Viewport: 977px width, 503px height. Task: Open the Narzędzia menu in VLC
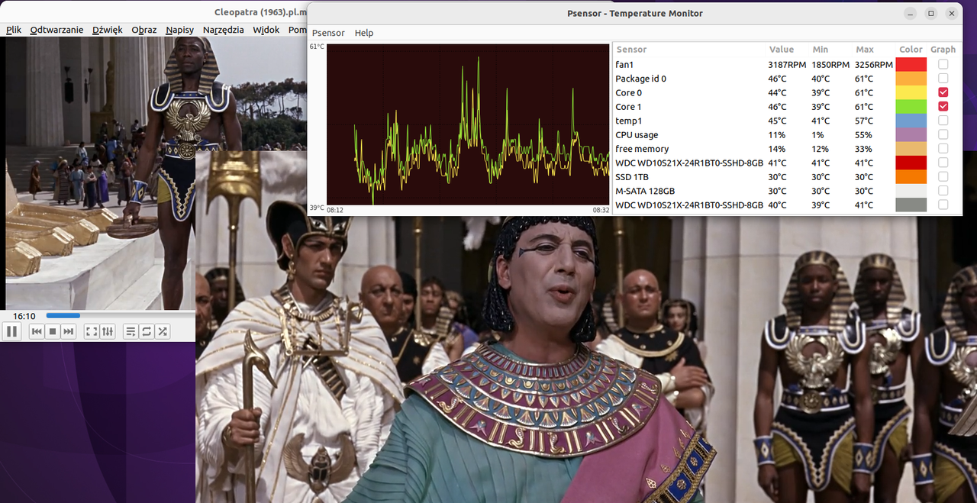tap(224, 30)
